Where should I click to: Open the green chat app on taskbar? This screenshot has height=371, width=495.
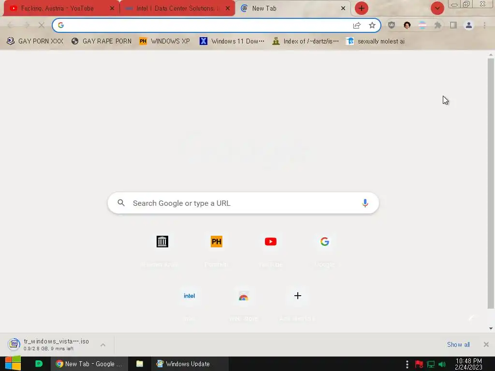click(39, 364)
